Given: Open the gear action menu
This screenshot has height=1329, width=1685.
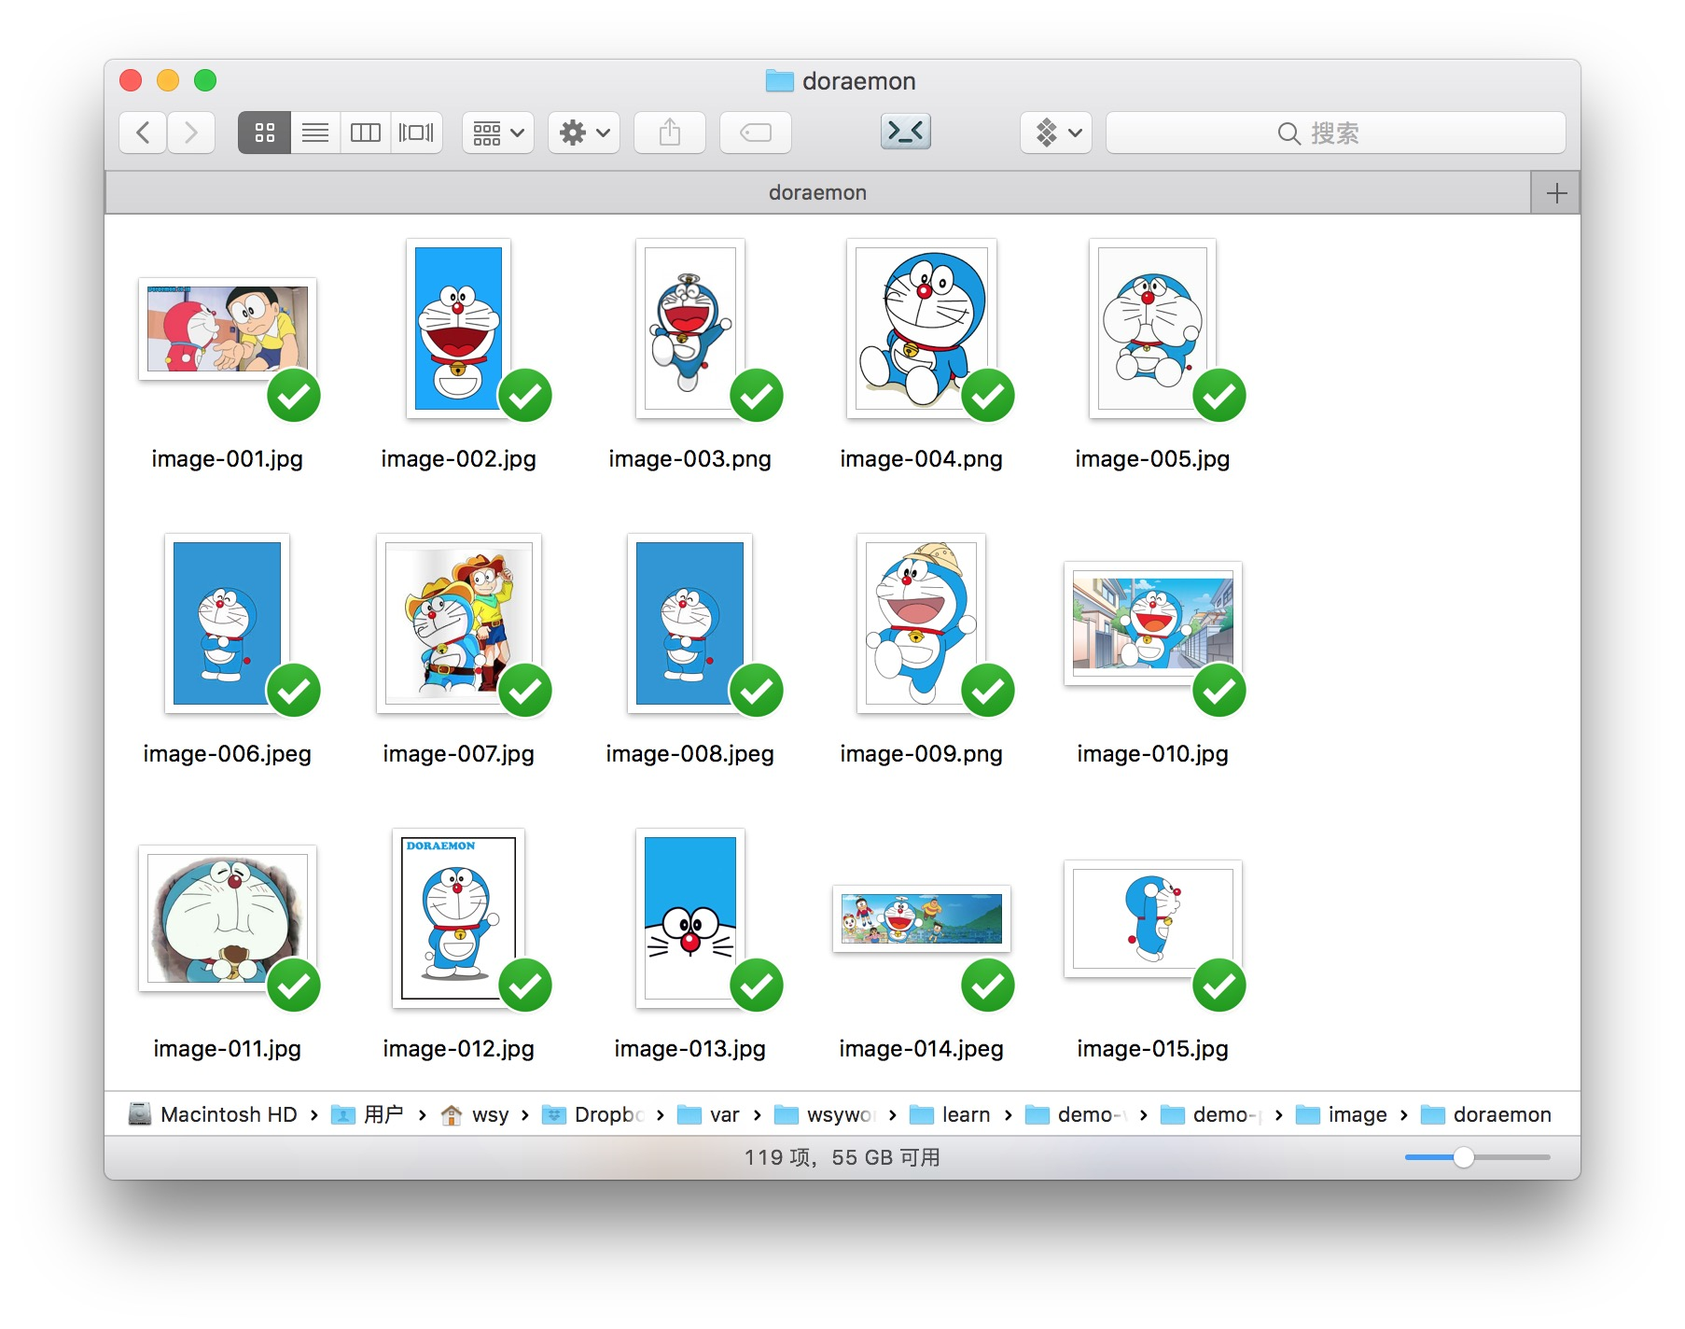Looking at the screenshot, I should (x=584, y=133).
